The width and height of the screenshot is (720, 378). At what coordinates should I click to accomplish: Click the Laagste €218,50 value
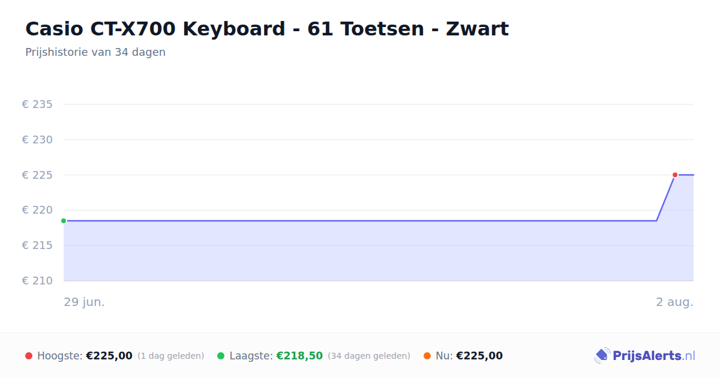(299, 356)
